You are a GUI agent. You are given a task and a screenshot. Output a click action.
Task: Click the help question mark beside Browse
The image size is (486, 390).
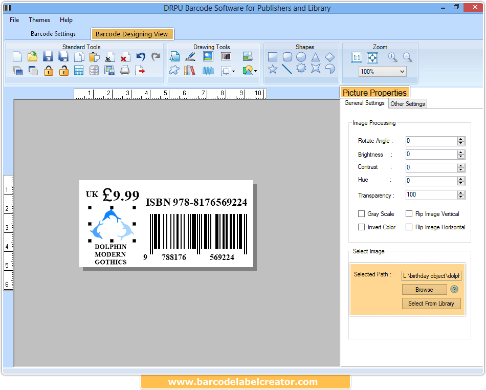pos(454,289)
